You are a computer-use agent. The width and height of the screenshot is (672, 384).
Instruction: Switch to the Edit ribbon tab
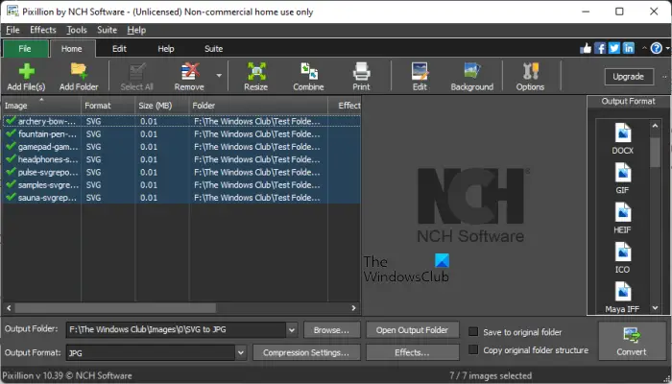pyautogui.click(x=119, y=49)
